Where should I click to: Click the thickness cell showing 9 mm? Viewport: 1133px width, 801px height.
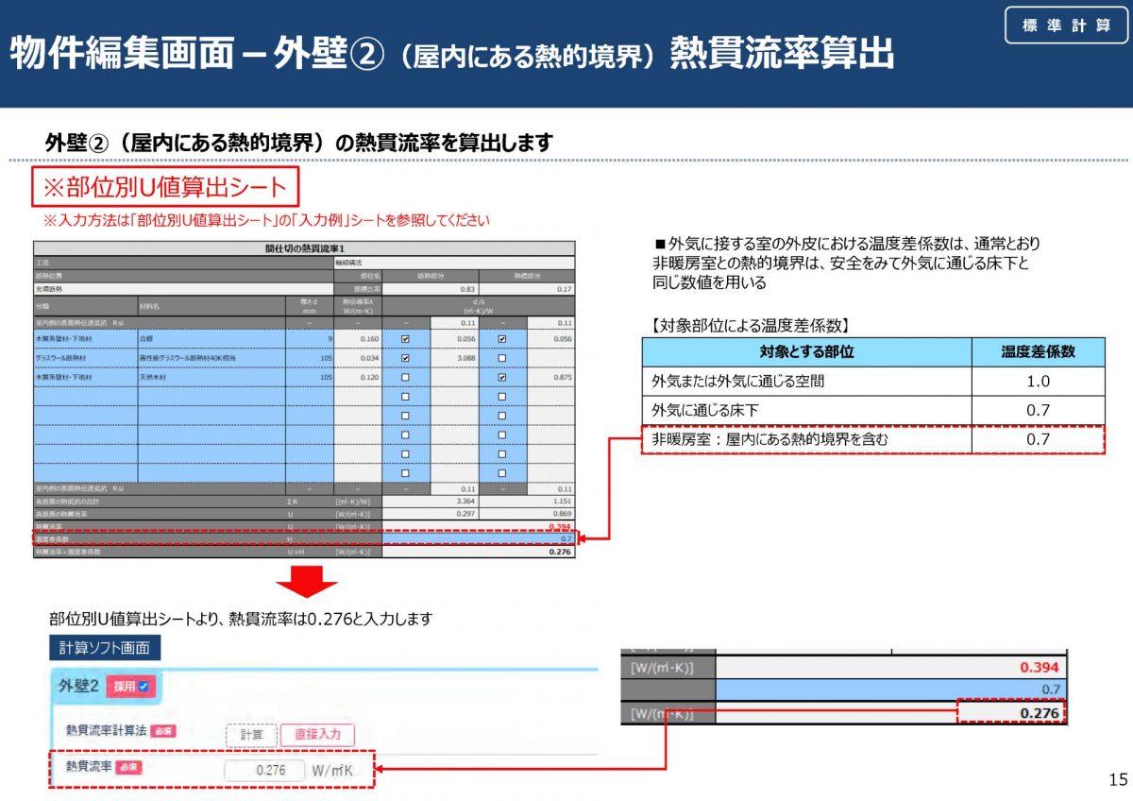(310, 338)
